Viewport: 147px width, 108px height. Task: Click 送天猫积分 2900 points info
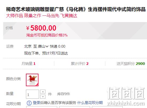tap(131, 64)
